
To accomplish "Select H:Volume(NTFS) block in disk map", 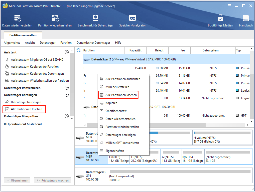I will tap(222, 137).
